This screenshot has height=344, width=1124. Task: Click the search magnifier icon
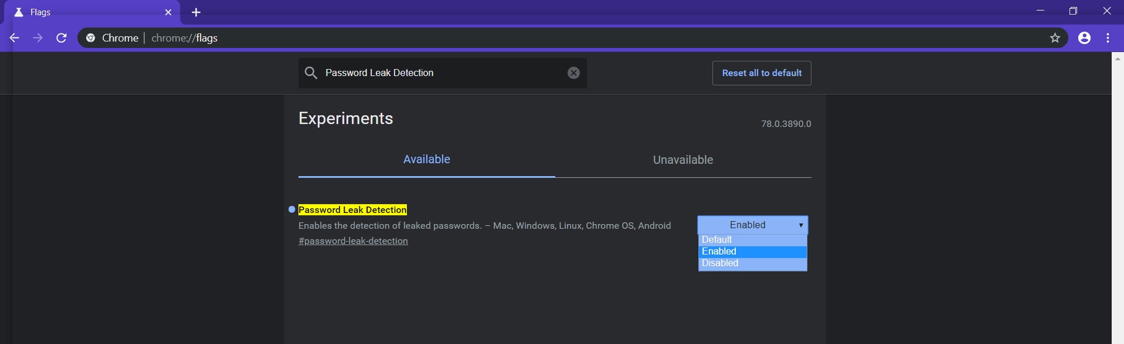[311, 73]
